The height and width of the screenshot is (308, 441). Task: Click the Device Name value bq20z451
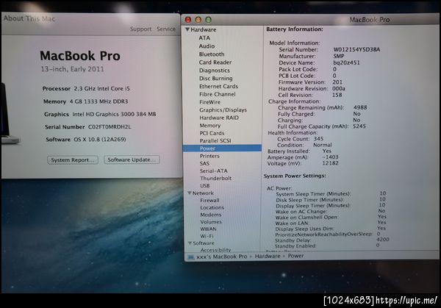point(346,62)
